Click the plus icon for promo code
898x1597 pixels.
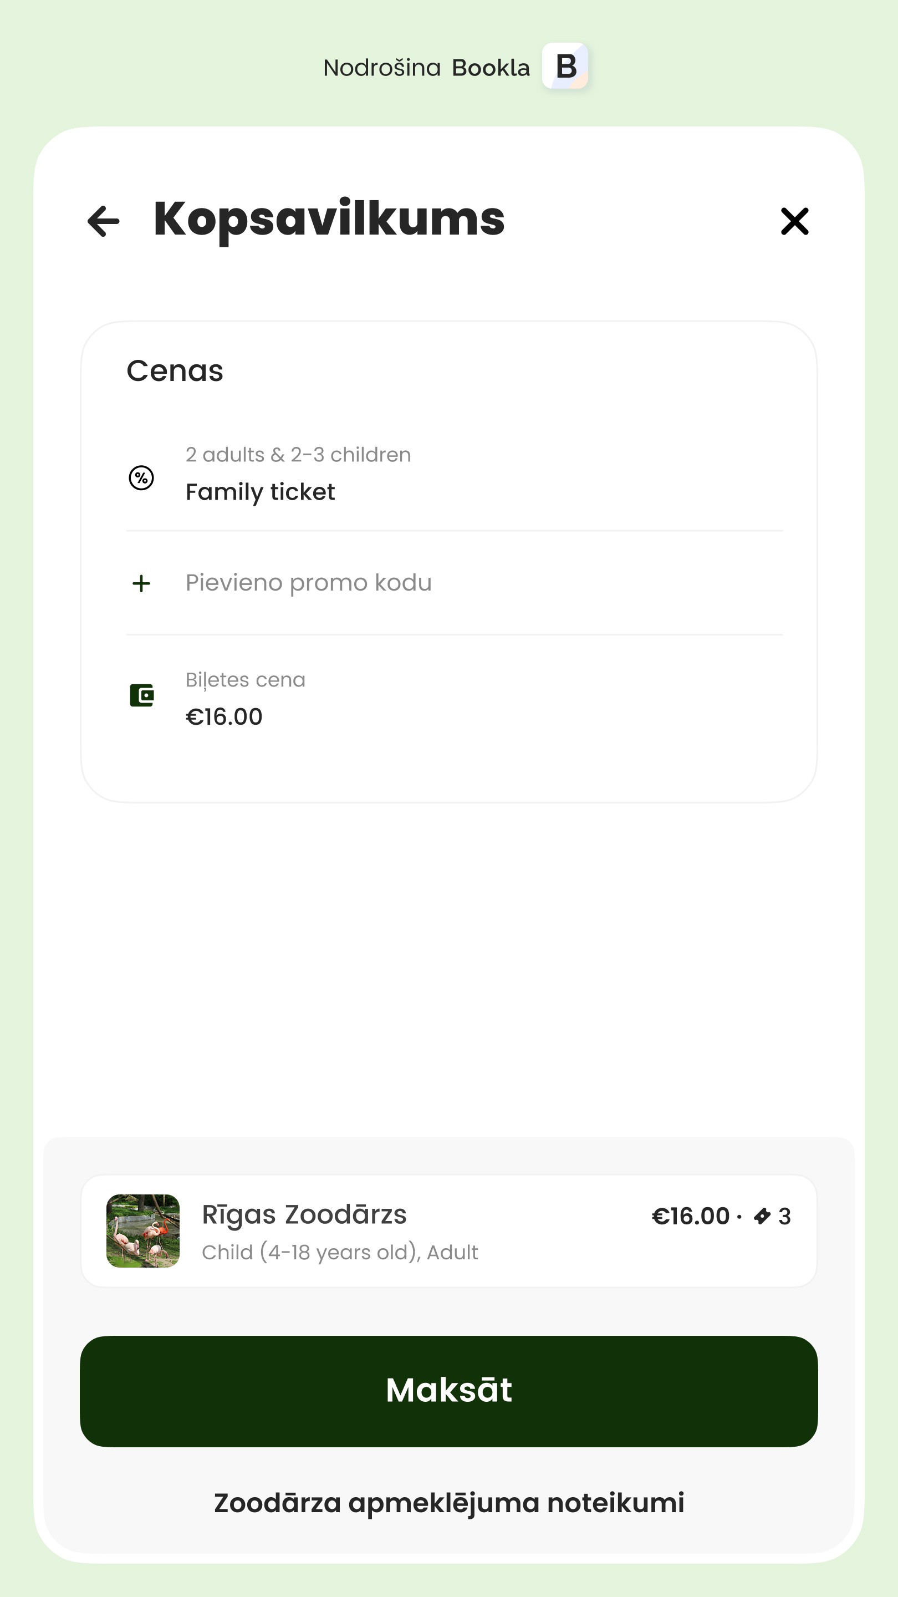141,583
